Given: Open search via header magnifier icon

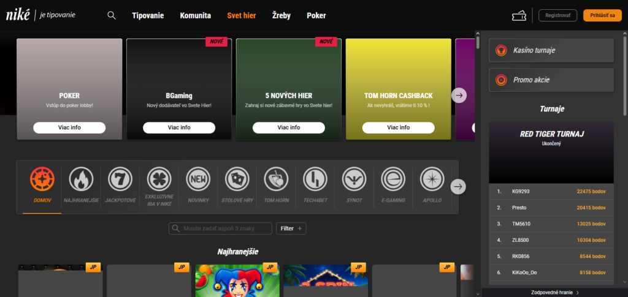Looking at the screenshot, I should pyautogui.click(x=112, y=15).
